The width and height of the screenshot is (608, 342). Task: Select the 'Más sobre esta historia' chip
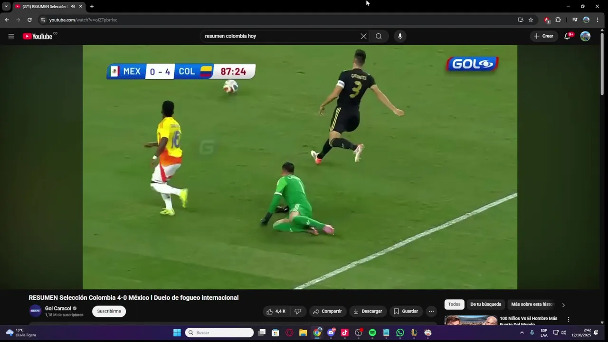pyautogui.click(x=532, y=304)
